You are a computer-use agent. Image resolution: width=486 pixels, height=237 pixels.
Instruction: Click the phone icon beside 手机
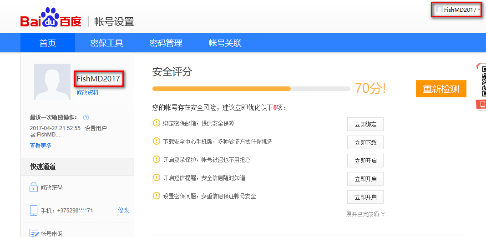[33, 210]
